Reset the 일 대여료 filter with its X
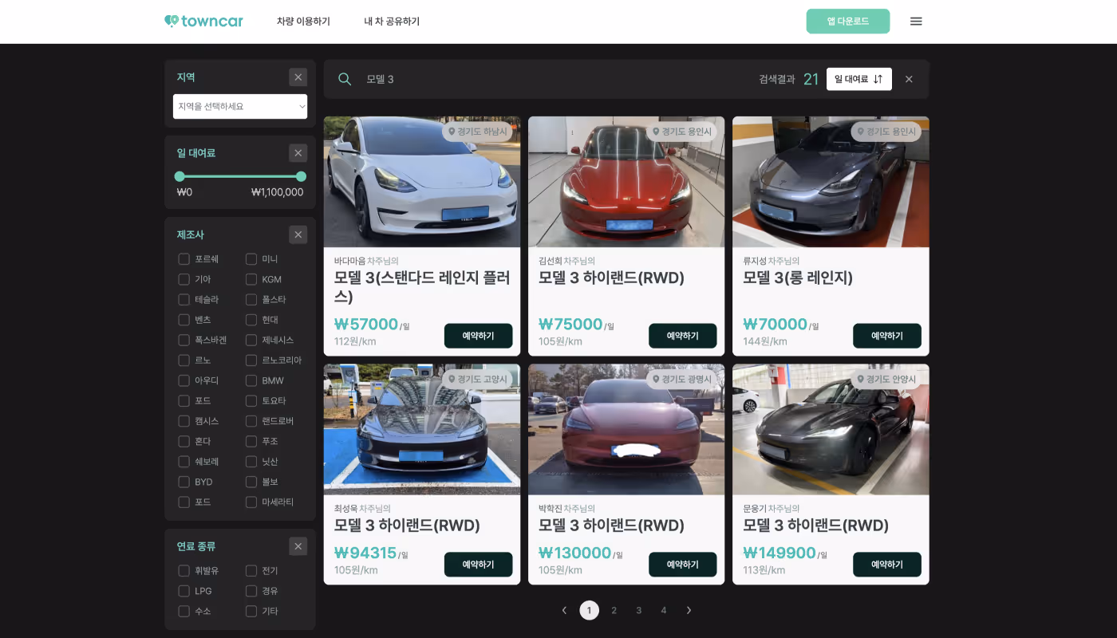The image size is (1117, 638). click(298, 153)
